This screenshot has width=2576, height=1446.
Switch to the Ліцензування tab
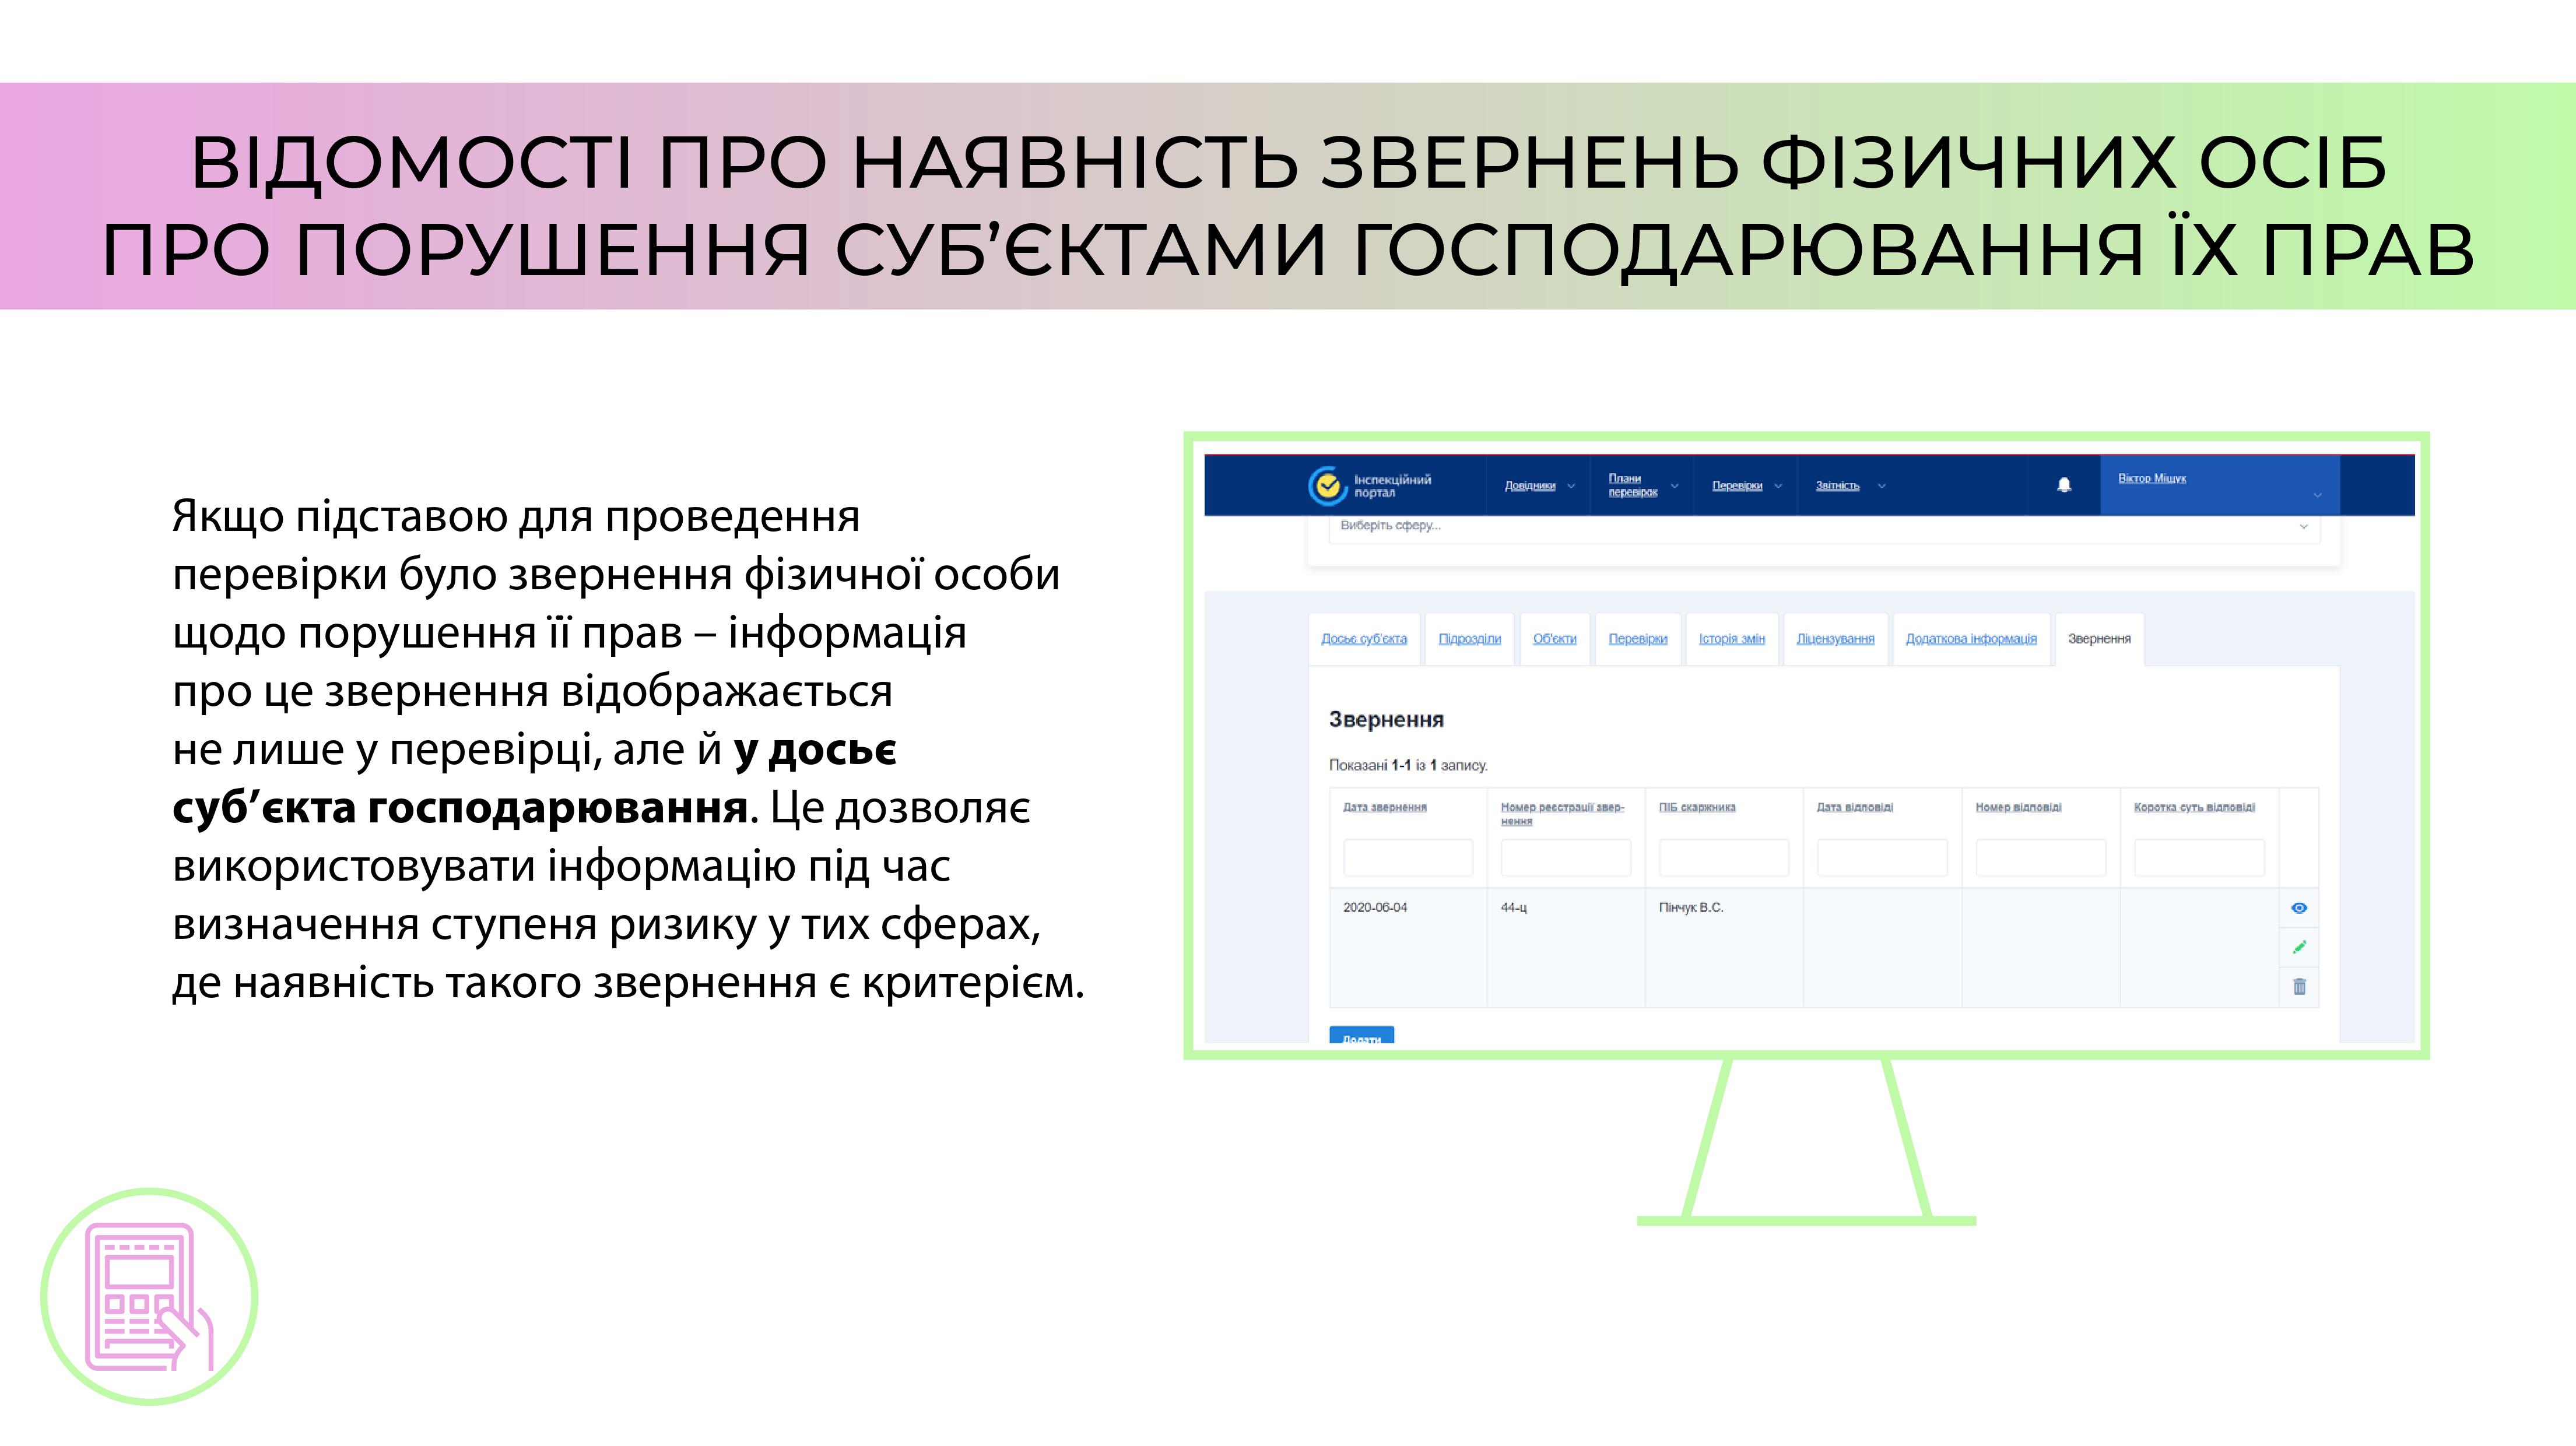[x=1835, y=639]
